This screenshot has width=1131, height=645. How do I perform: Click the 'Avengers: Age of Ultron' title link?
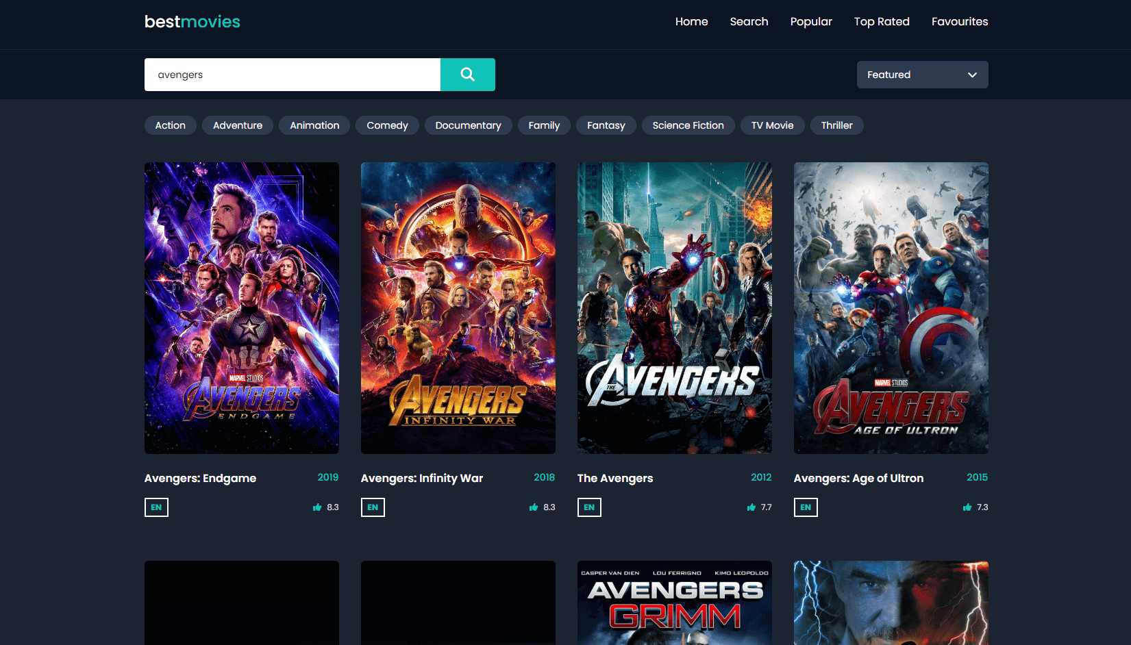pyautogui.click(x=858, y=478)
